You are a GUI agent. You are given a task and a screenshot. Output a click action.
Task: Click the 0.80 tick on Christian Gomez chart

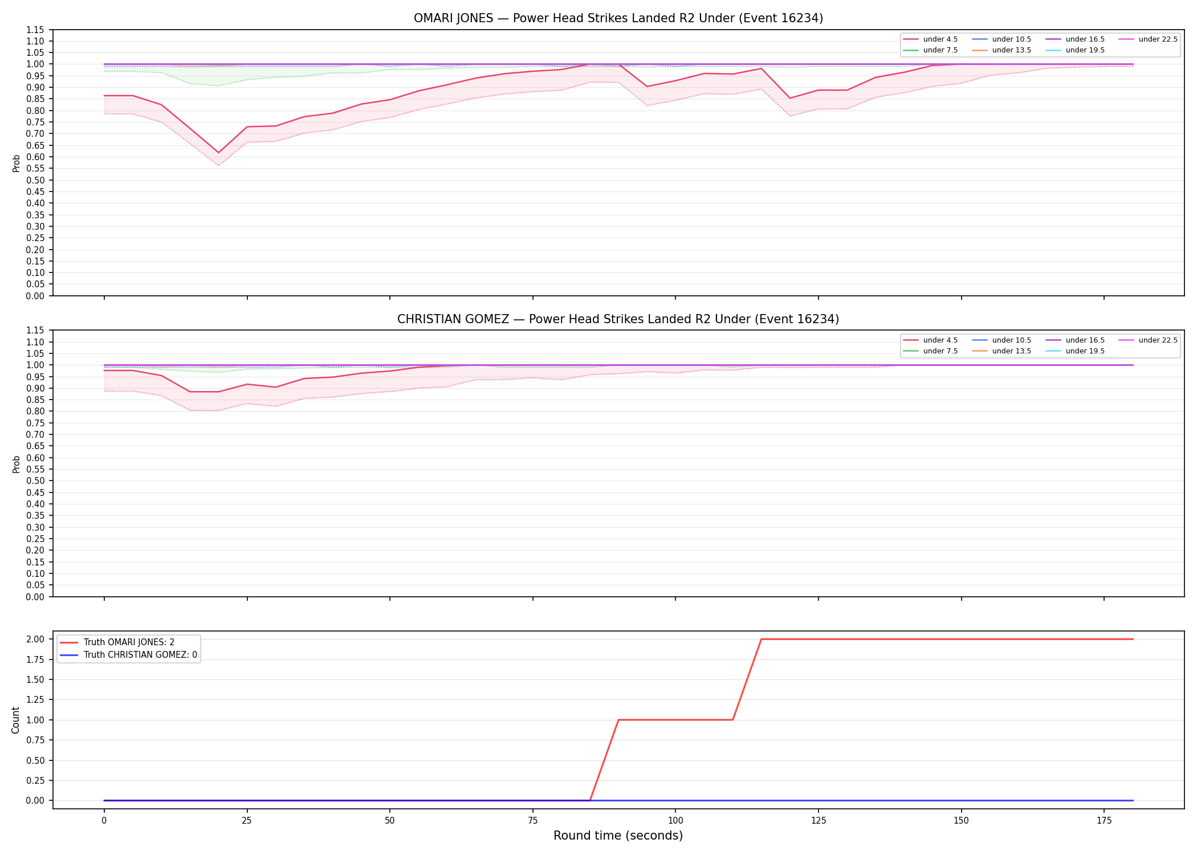pyautogui.click(x=35, y=412)
